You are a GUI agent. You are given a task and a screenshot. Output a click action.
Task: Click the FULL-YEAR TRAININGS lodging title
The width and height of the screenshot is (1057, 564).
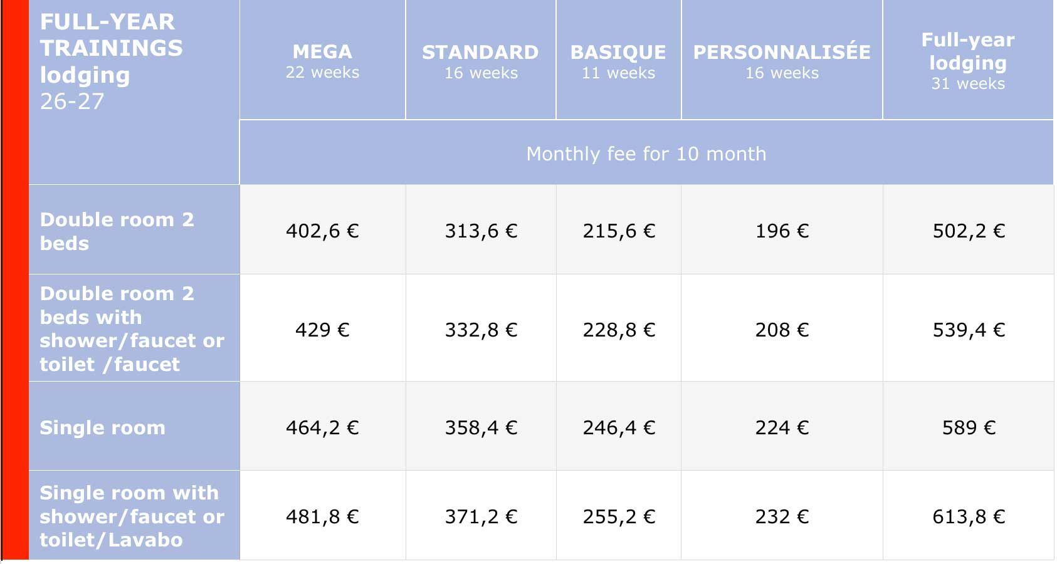coord(112,61)
